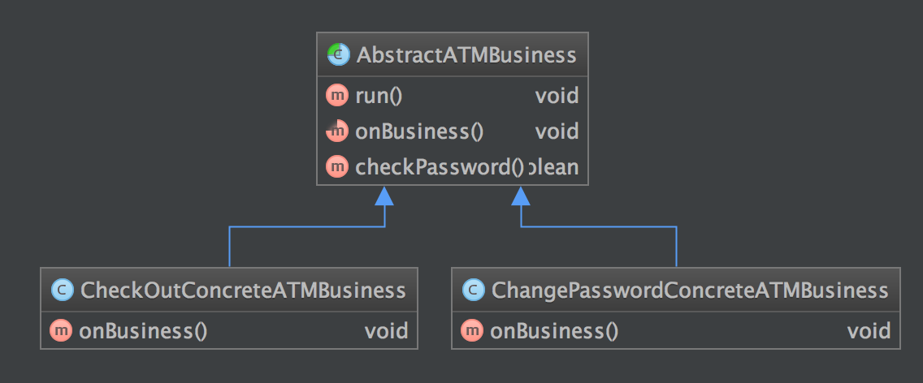Click the checkPassword() method icon
923x383 pixels.
tap(336, 167)
